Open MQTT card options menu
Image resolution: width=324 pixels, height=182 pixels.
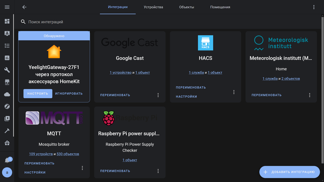[82, 168]
